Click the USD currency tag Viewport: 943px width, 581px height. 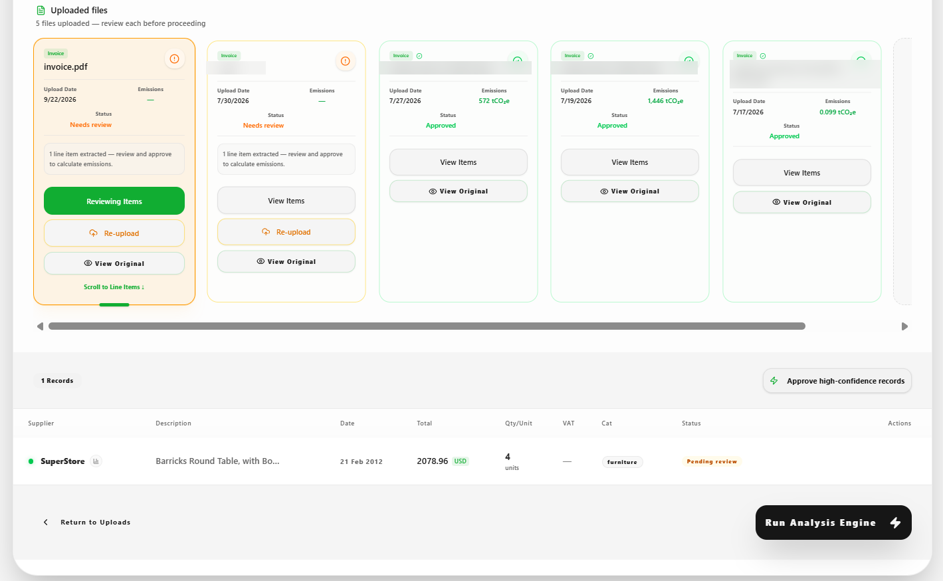(461, 461)
